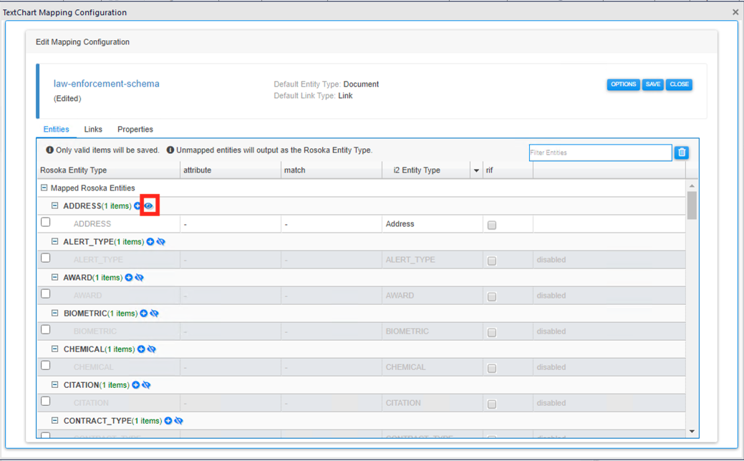Screen dimensions: 744x461
Task: Open the Properties tab
Action: pos(135,130)
